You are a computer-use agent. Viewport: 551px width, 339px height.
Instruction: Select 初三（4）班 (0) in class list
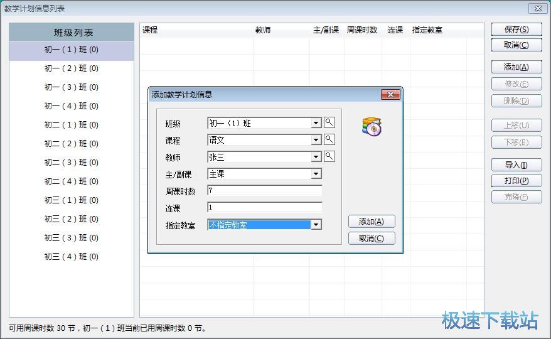point(72,257)
